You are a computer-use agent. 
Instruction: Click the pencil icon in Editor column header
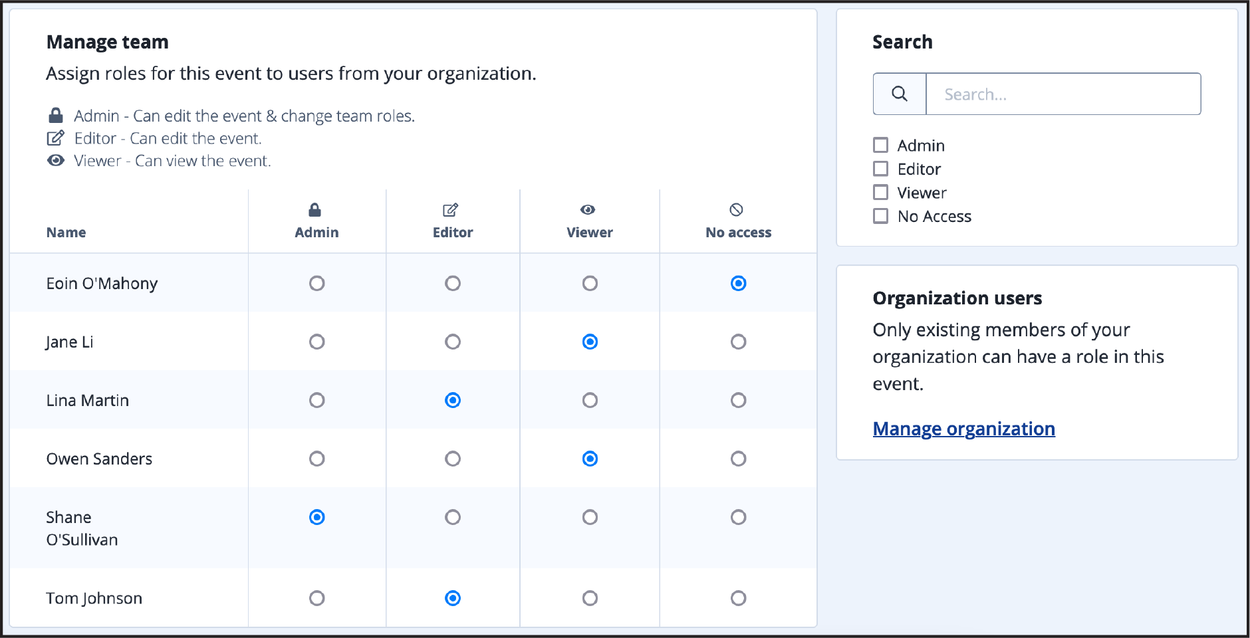(x=451, y=210)
